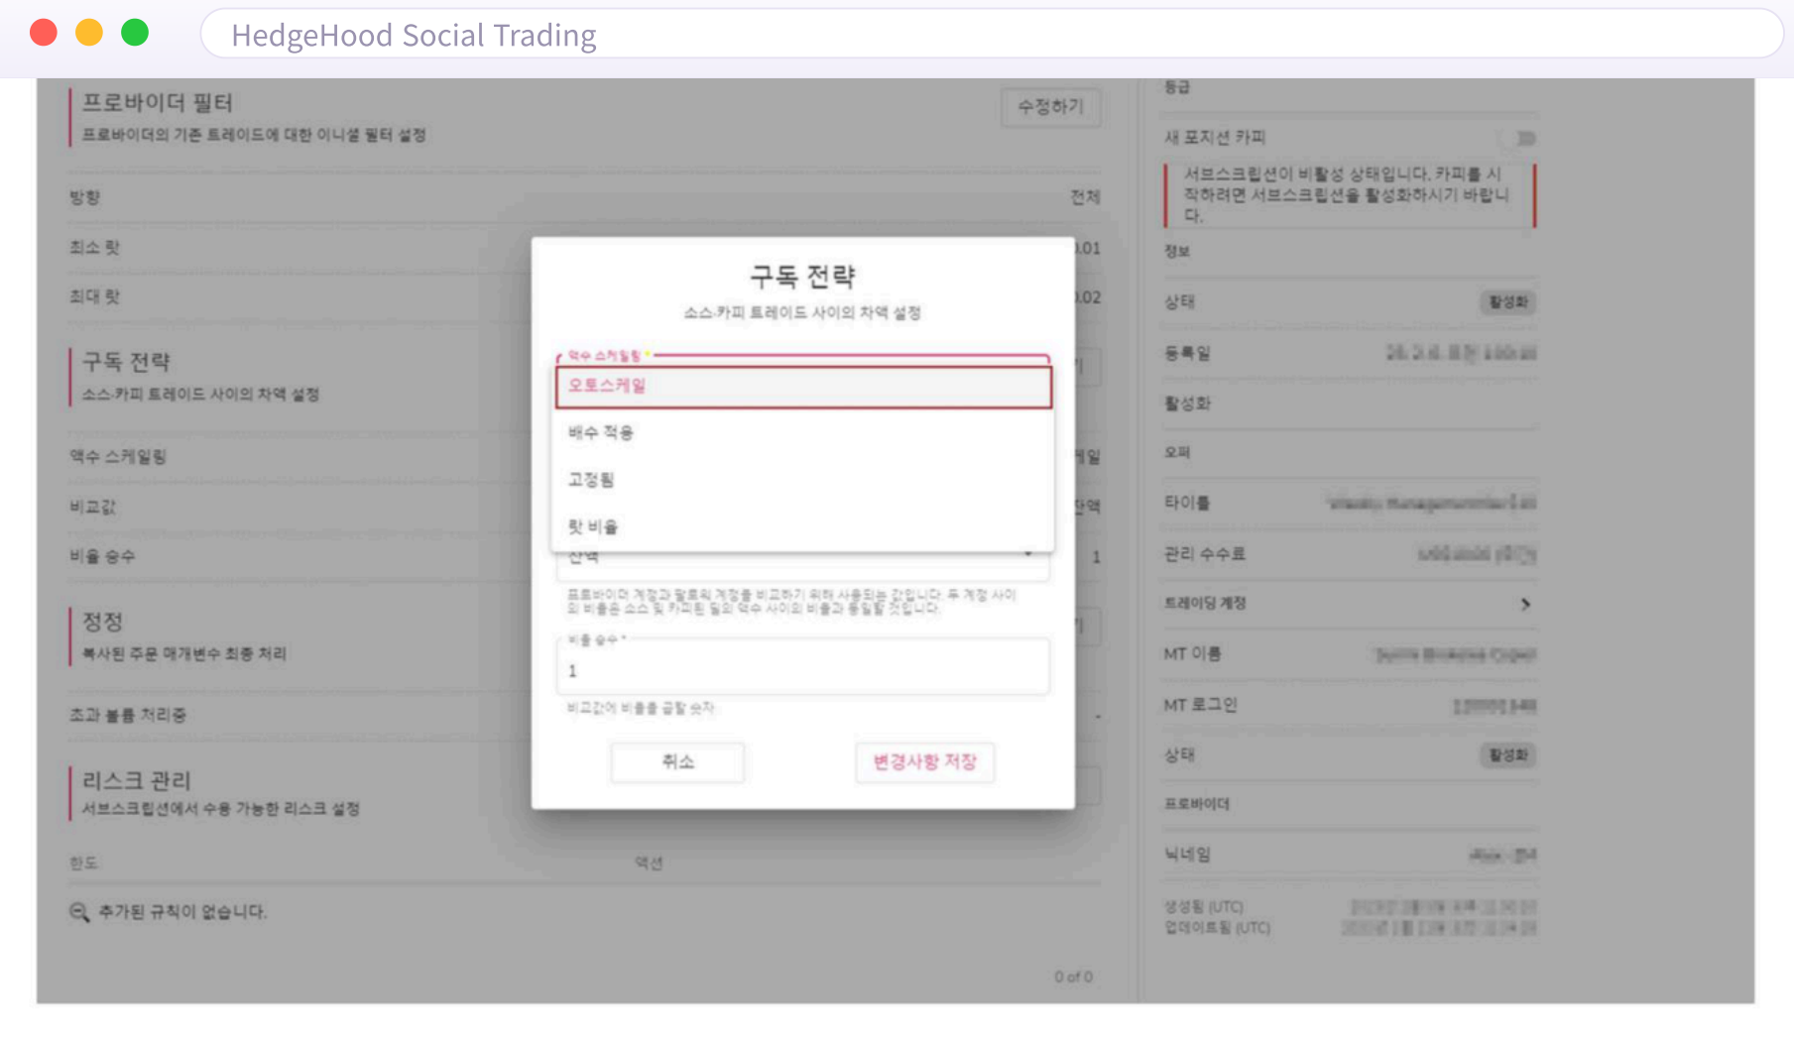1794x1040 pixels.
Task: Click the 초과 볼륨 처리중 row label
Action: 128,715
